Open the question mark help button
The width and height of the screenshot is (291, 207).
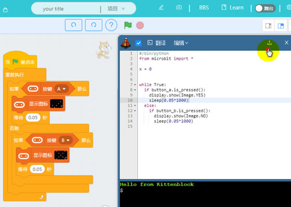[x=111, y=25]
